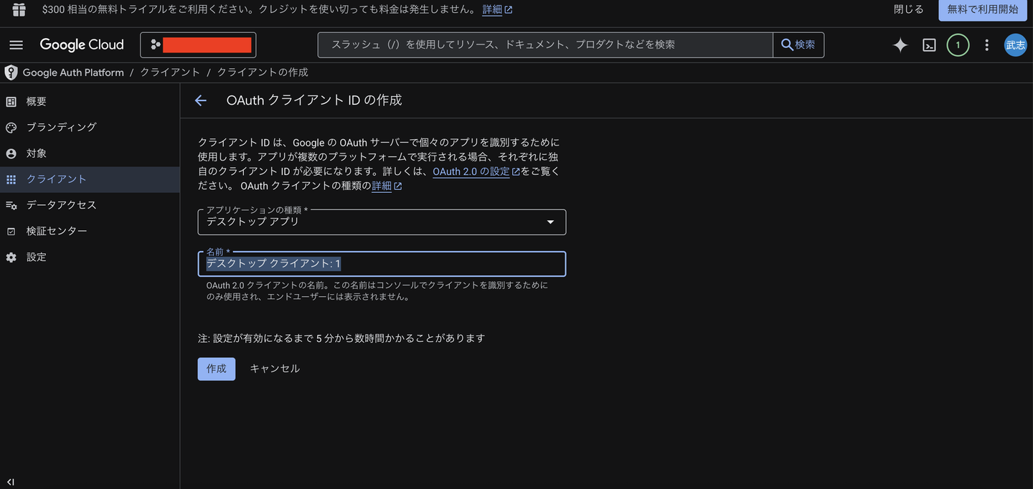1033x489 pixels.
Task: Open the 武志 account avatar
Action: pos(1015,45)
